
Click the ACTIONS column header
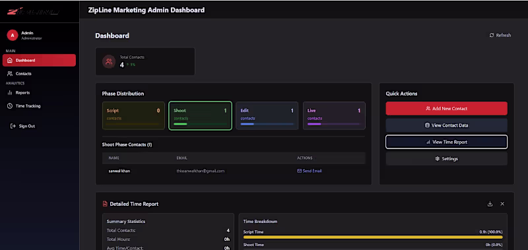click(304, 158)
